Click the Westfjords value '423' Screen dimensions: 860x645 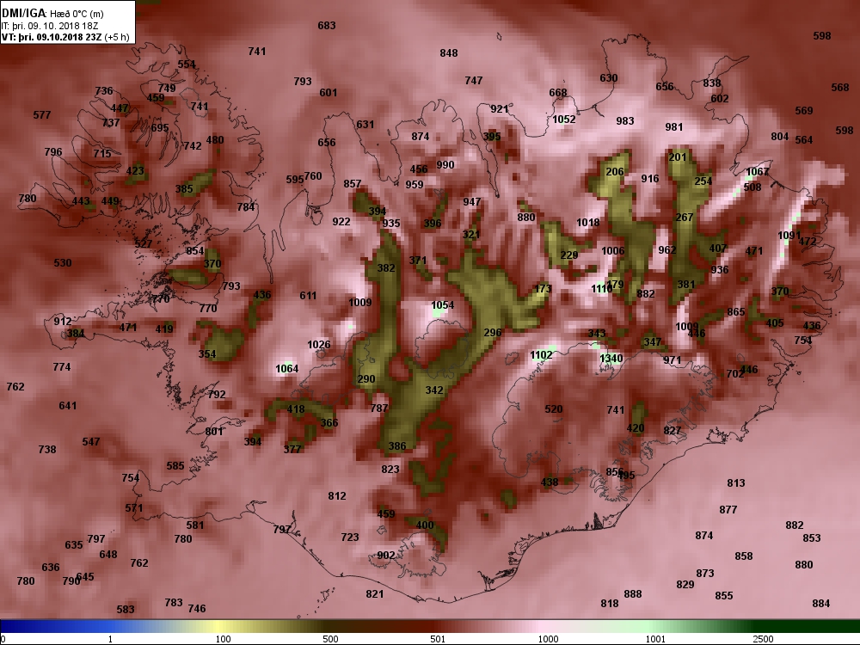click(x=135, y=171)
